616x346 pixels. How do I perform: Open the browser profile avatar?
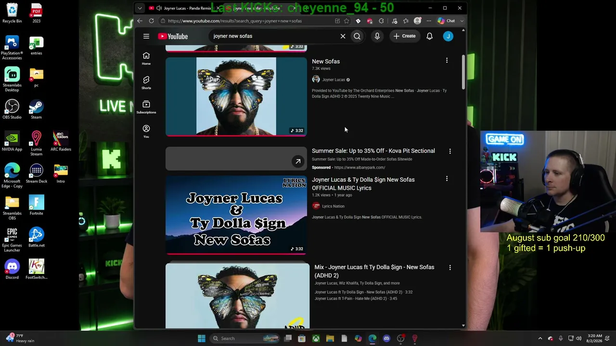click(x=417, y=21)
